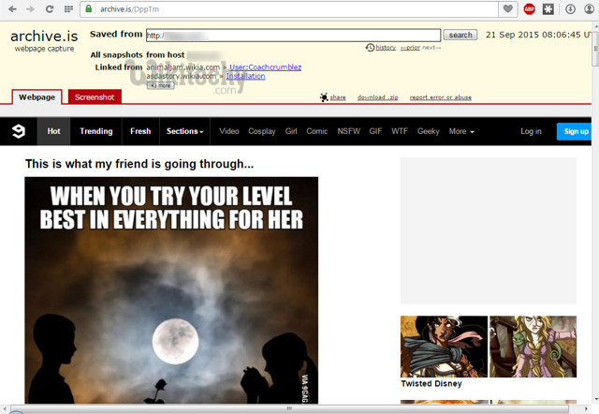
Task: Click the gray advertisement placeholder box
Action: [489, 230]
